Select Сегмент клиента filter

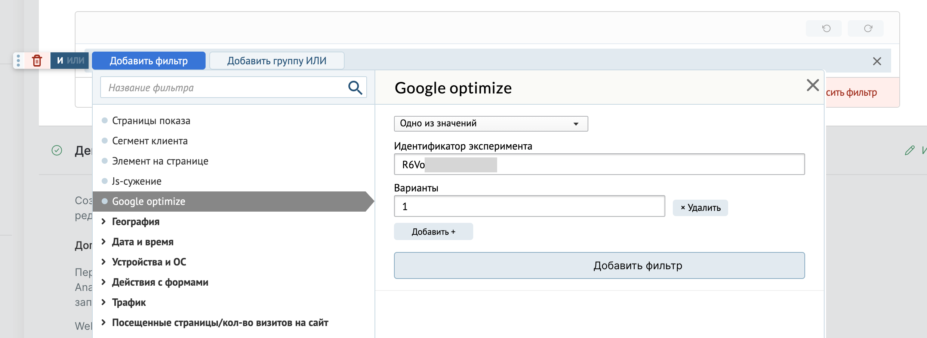tap(150, 141)
